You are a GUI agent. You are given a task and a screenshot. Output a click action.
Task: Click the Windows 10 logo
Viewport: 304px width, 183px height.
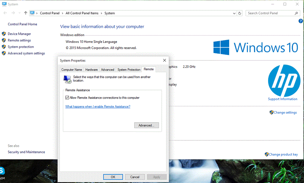click(256, 47)
